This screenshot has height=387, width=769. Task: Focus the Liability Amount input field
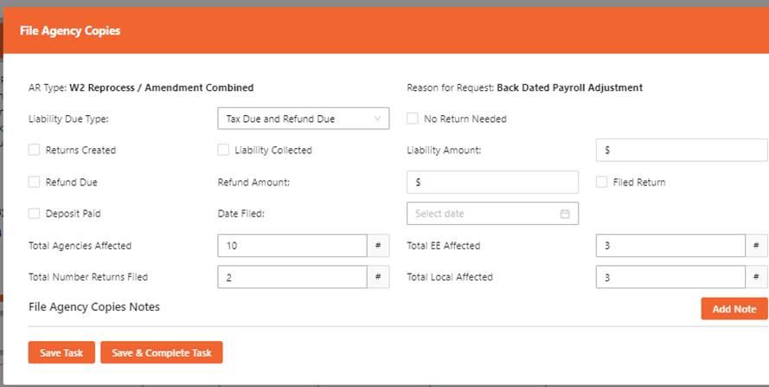tap(682, 150)
